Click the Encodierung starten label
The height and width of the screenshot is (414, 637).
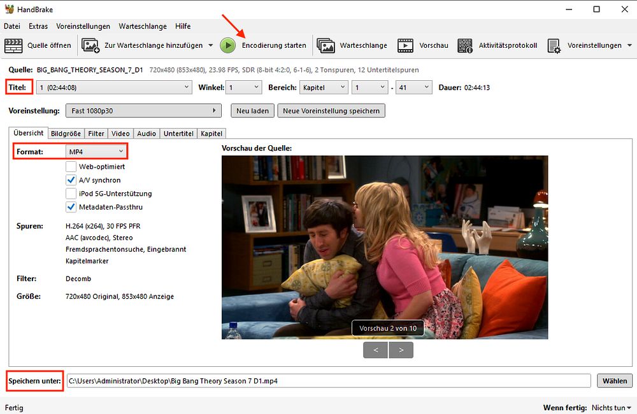(274, 45)
